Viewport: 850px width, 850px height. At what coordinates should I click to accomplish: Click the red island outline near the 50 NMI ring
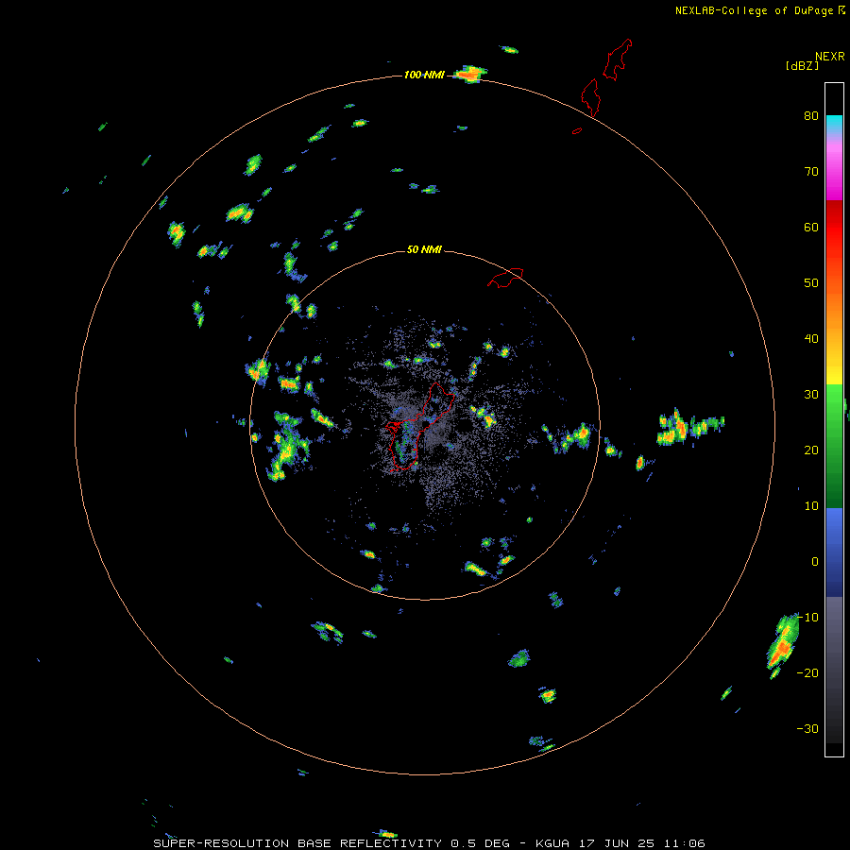(505, 277)
